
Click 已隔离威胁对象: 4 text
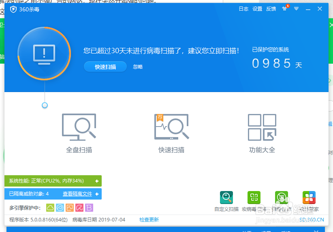(29, 194)
